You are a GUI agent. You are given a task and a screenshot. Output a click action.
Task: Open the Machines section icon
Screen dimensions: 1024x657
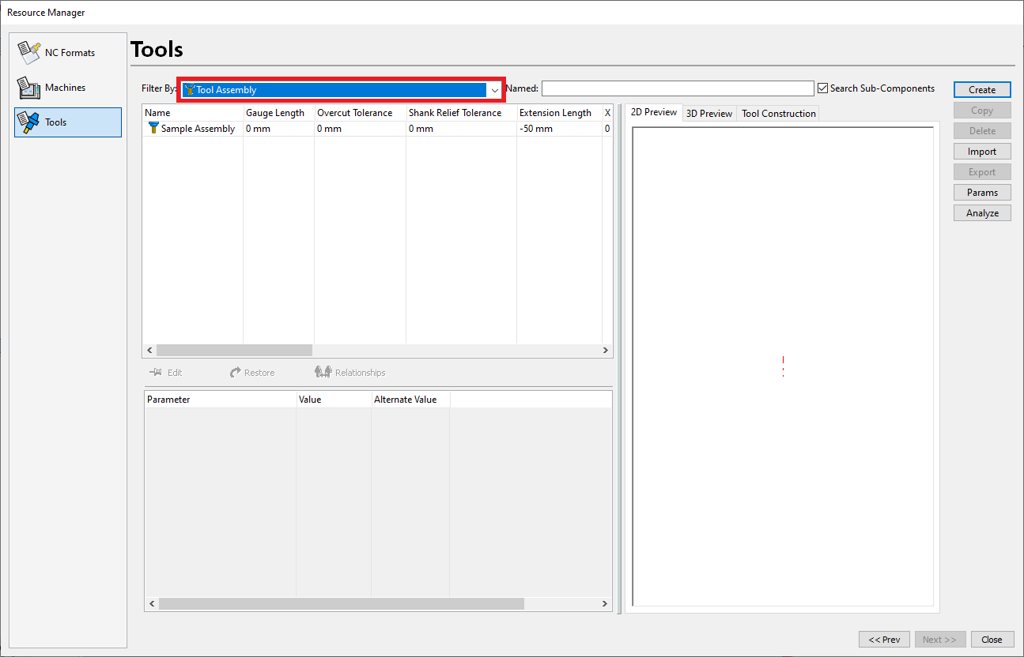click(x=28, y=88)
